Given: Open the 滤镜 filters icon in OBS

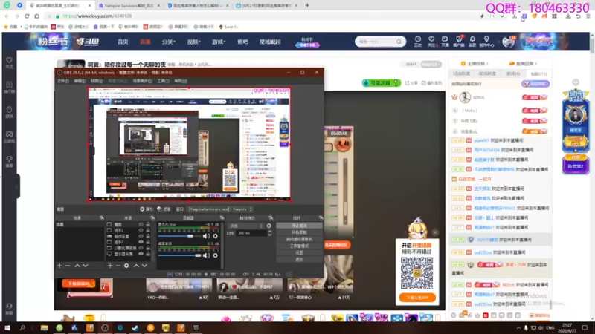Looking at the screenshot, I should (159, 209).
